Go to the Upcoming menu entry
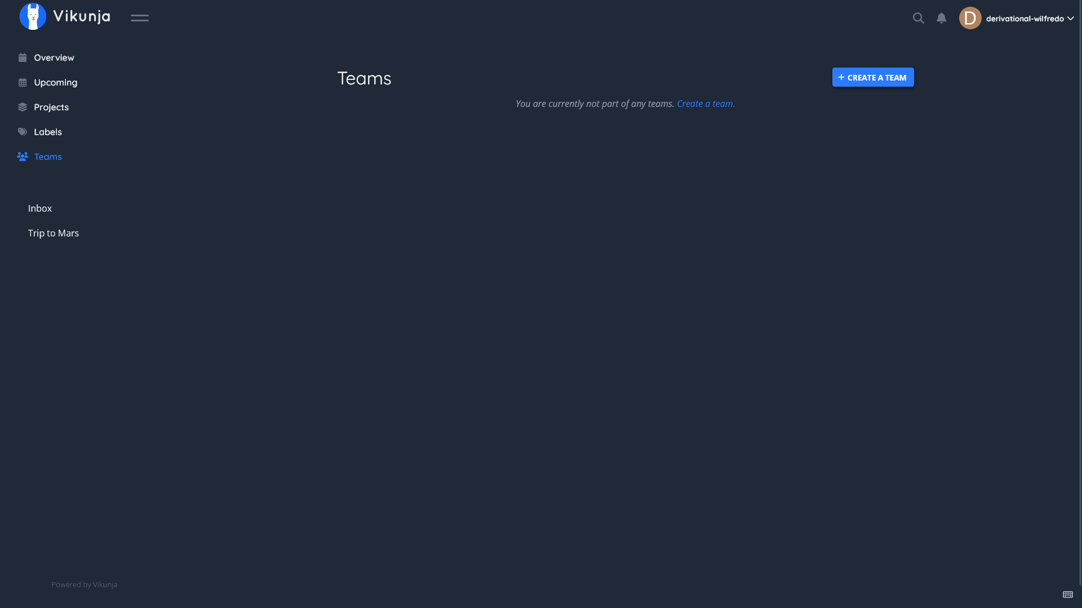Screen dimensions: 1082x608 55,82
